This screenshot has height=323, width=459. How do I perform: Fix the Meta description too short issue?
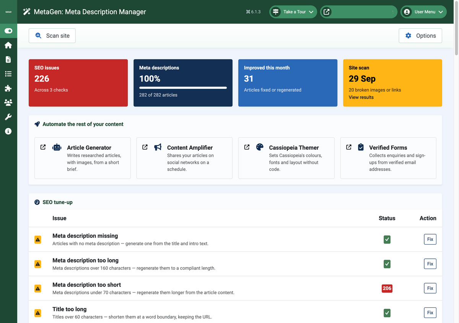tap(430, 289)
